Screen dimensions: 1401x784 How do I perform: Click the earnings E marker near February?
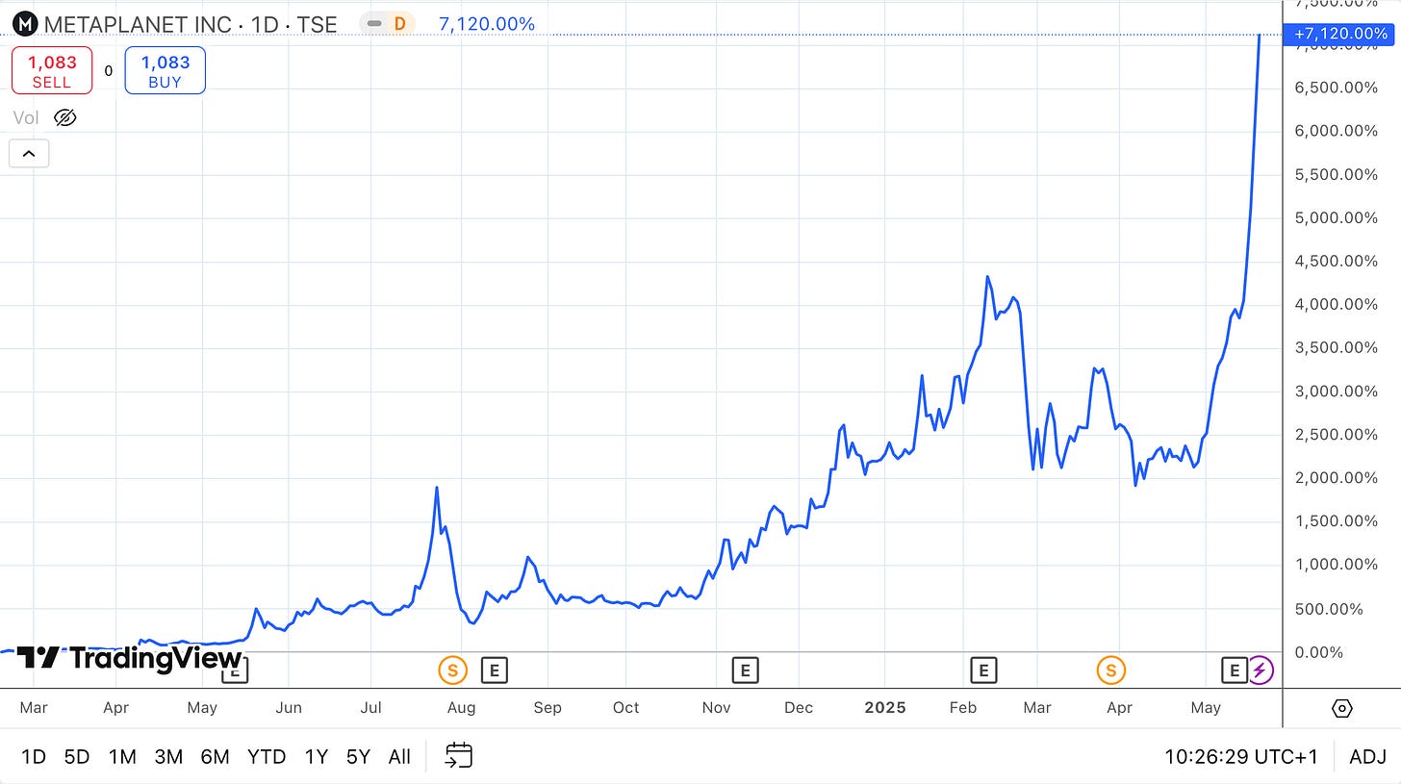click(x=982, y=670)
